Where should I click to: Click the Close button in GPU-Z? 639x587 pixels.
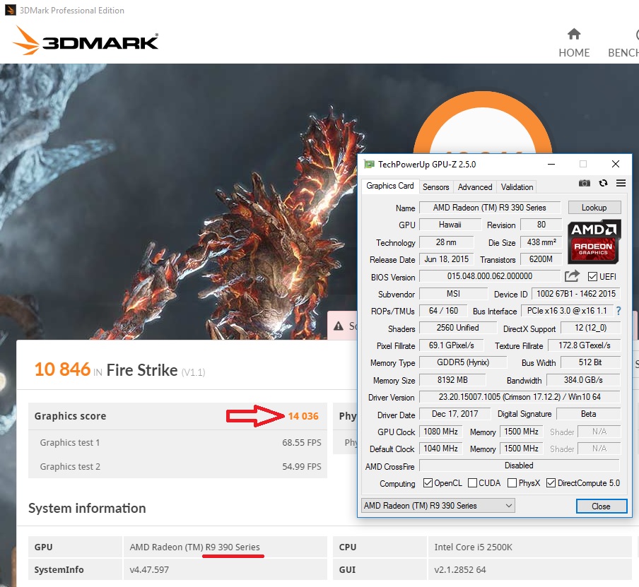(601, 506)
